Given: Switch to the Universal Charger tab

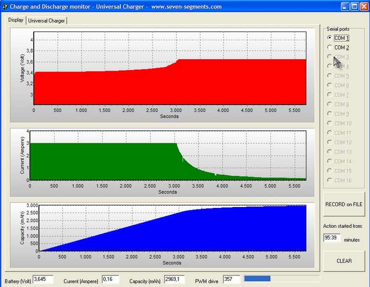Looking at the screenshot, I should tap(47, 21).
